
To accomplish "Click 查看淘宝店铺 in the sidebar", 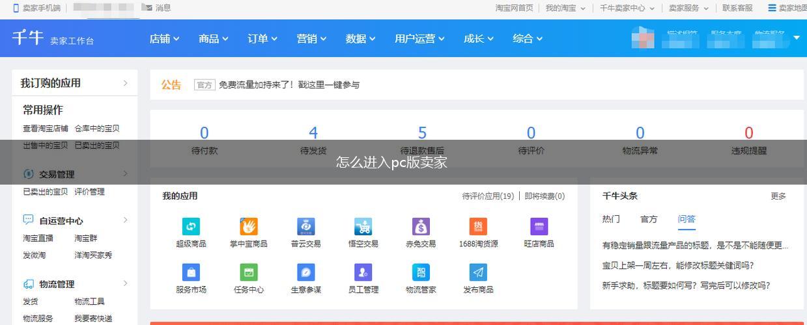I will 46,129.
